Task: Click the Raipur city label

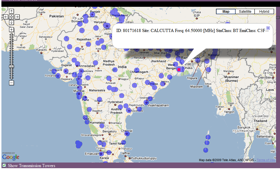Action: [x=140, y=78]
